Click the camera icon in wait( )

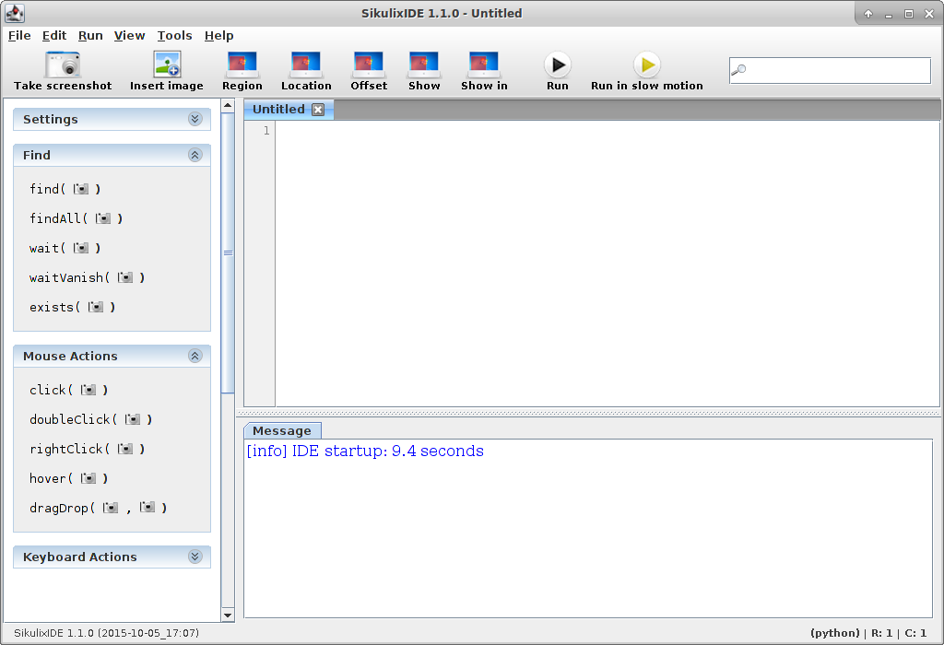[81, 248]
